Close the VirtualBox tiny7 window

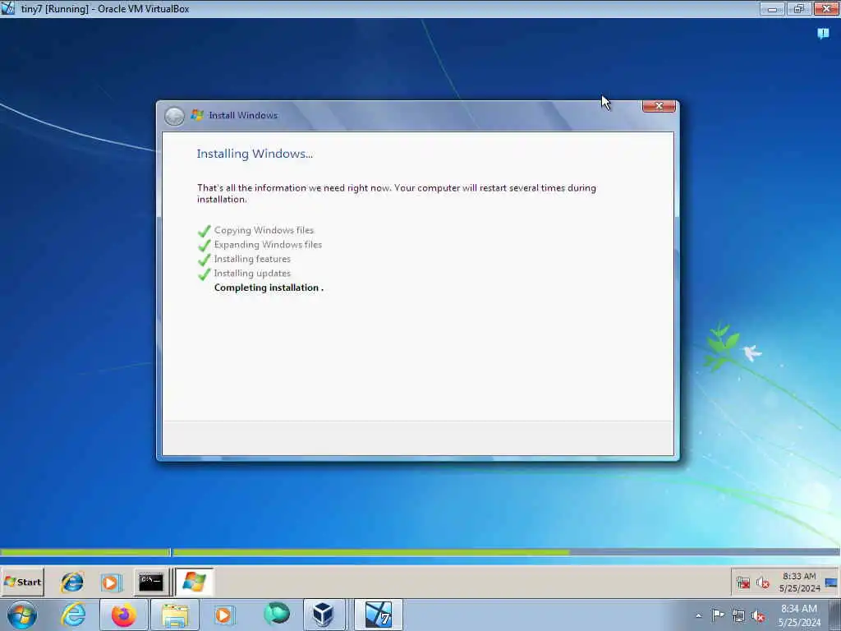click(x=826, y=8)
